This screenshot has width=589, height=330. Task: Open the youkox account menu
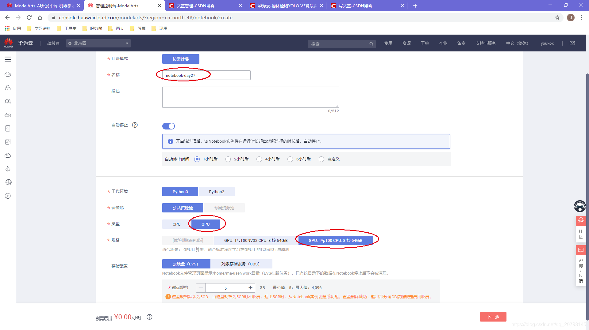point(547,43)
